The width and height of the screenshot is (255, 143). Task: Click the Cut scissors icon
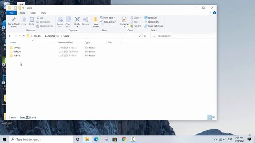[38, 18]
